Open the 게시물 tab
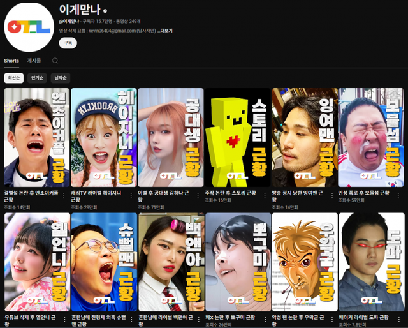Image resolution: width=408 pixels, height=328 pixels. coord(34,61)
